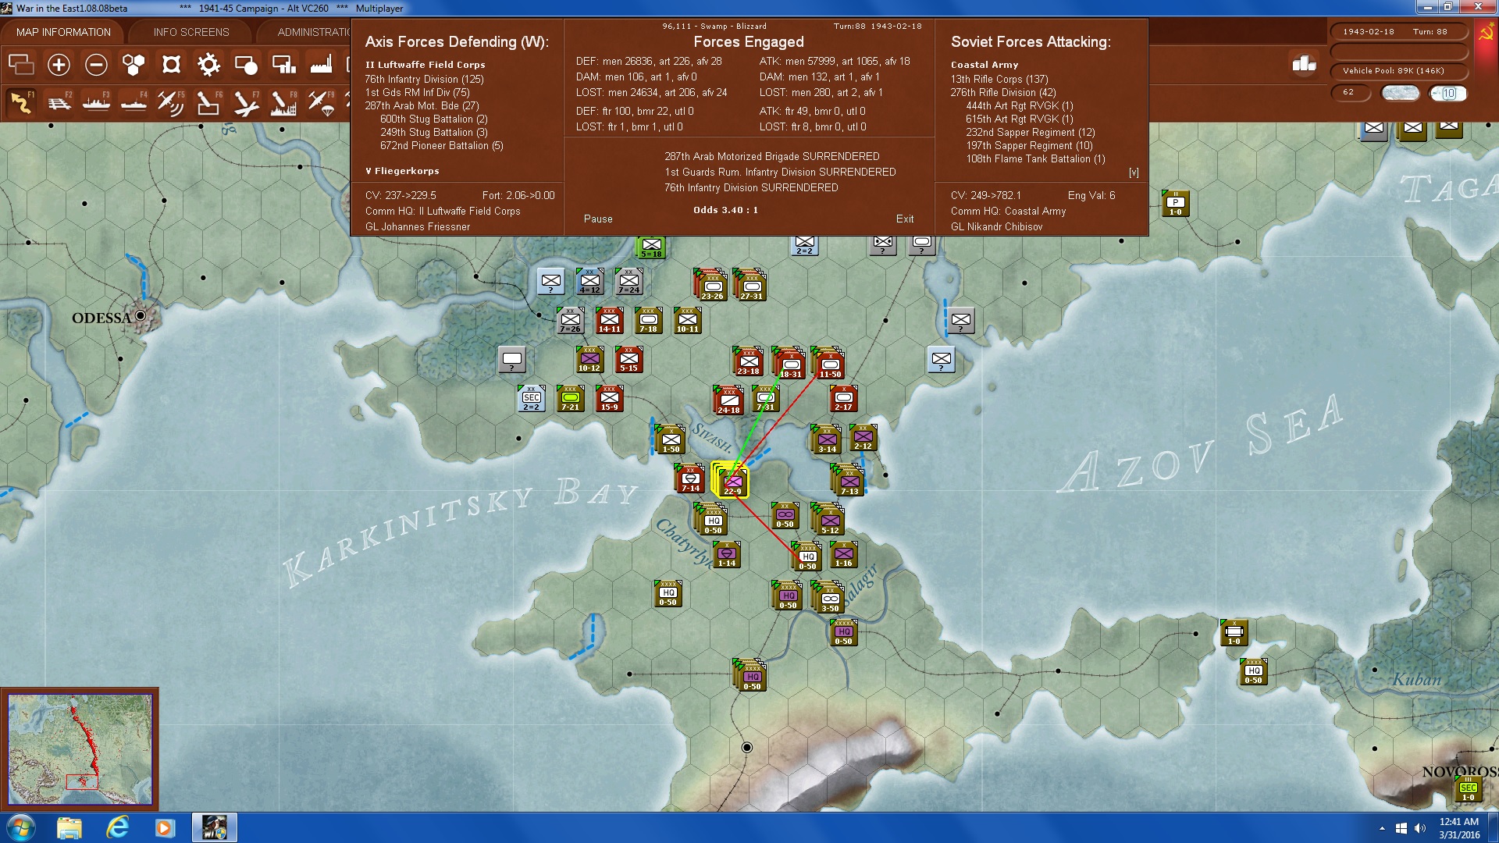Select the F5 air recon mode icon
Image resolution: width=1499 pixels, height=843 pixels.
(x=170, y=102)
